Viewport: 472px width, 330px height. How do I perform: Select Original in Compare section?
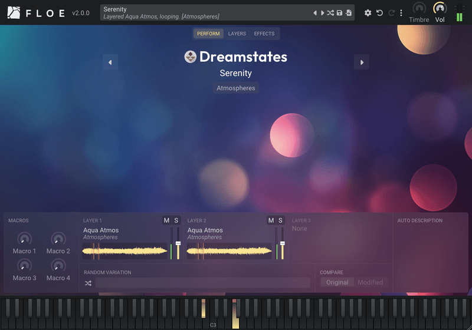pos(337,282)
